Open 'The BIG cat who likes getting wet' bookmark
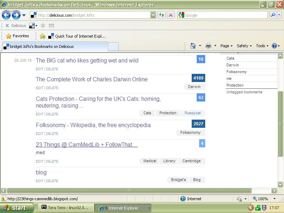The height and width of the screenshot is (213, 284). [x=87, y=60]
